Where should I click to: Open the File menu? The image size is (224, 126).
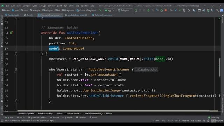8,6
